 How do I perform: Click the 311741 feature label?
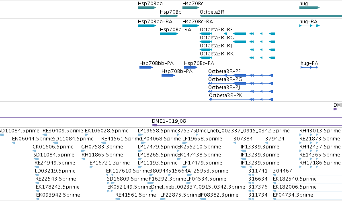[258, 171]
